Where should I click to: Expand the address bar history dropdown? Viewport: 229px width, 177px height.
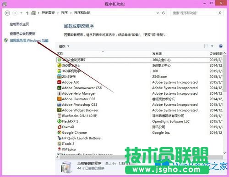tap(158, 13)
